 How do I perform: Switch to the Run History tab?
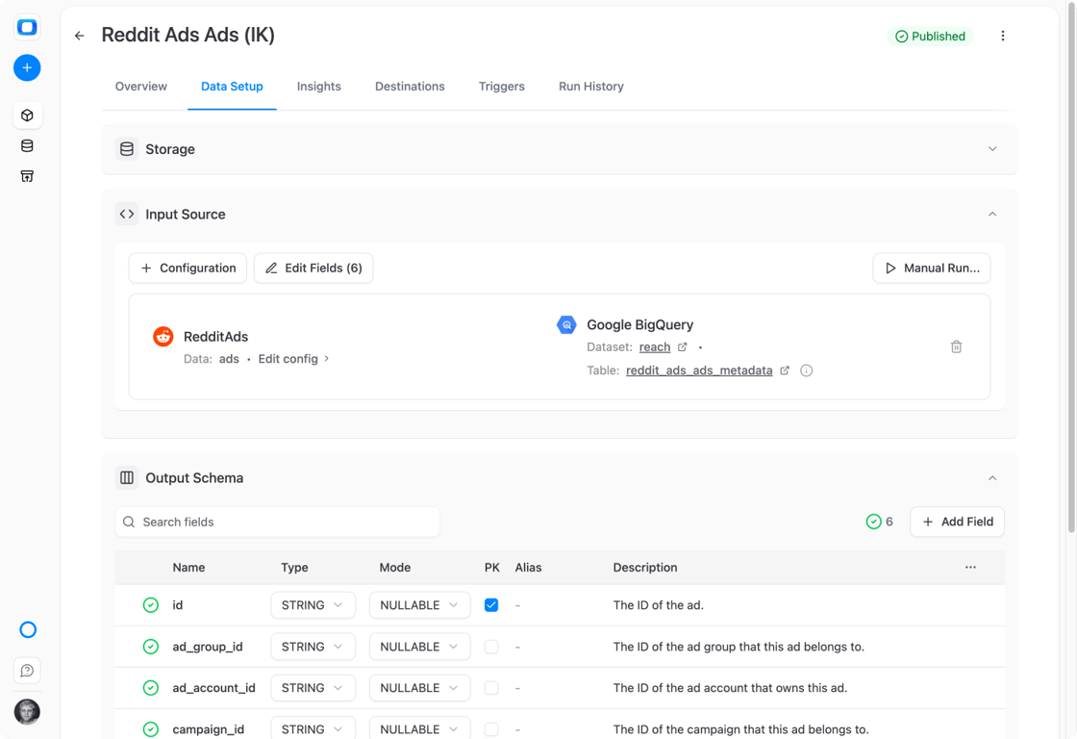(590, 87)
